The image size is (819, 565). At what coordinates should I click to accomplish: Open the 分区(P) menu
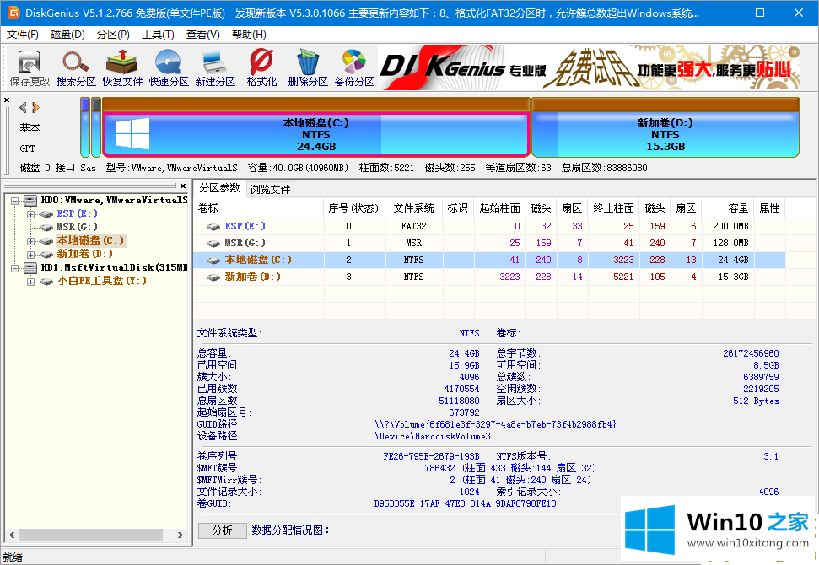click(113, 35)
